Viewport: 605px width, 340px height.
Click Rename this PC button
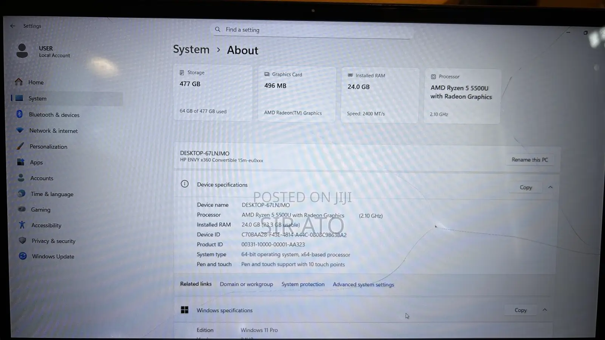(x=529, y=160)
